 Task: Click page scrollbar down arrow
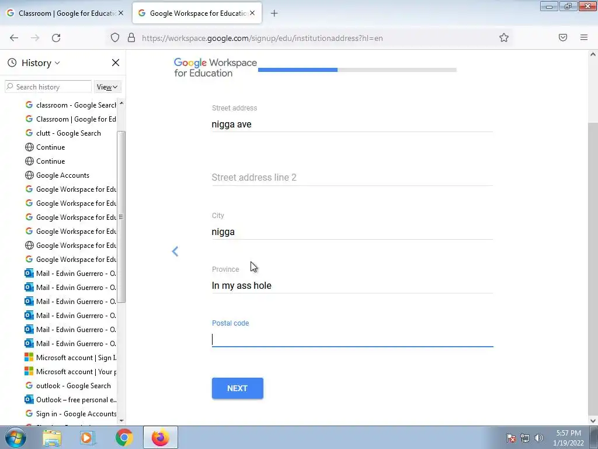point(593,421)
